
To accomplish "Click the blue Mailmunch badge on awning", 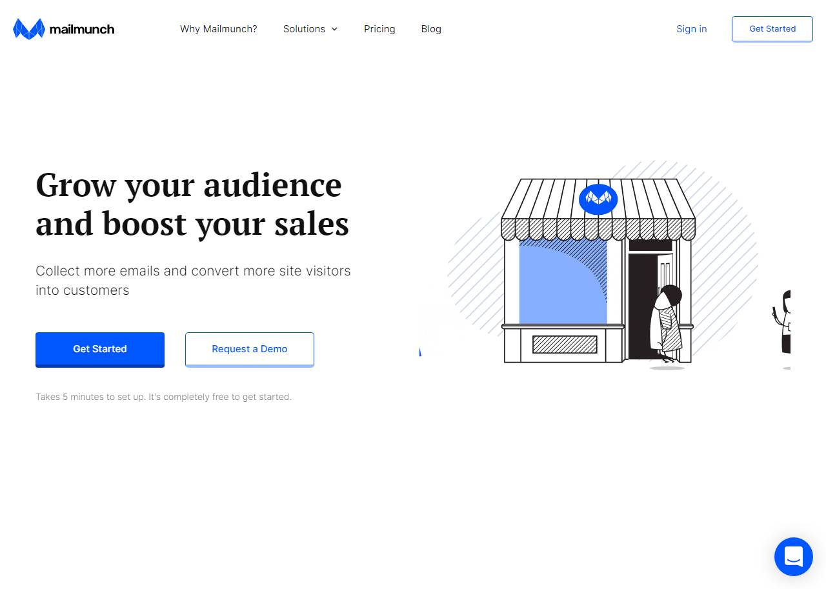I will coord(598,199).
